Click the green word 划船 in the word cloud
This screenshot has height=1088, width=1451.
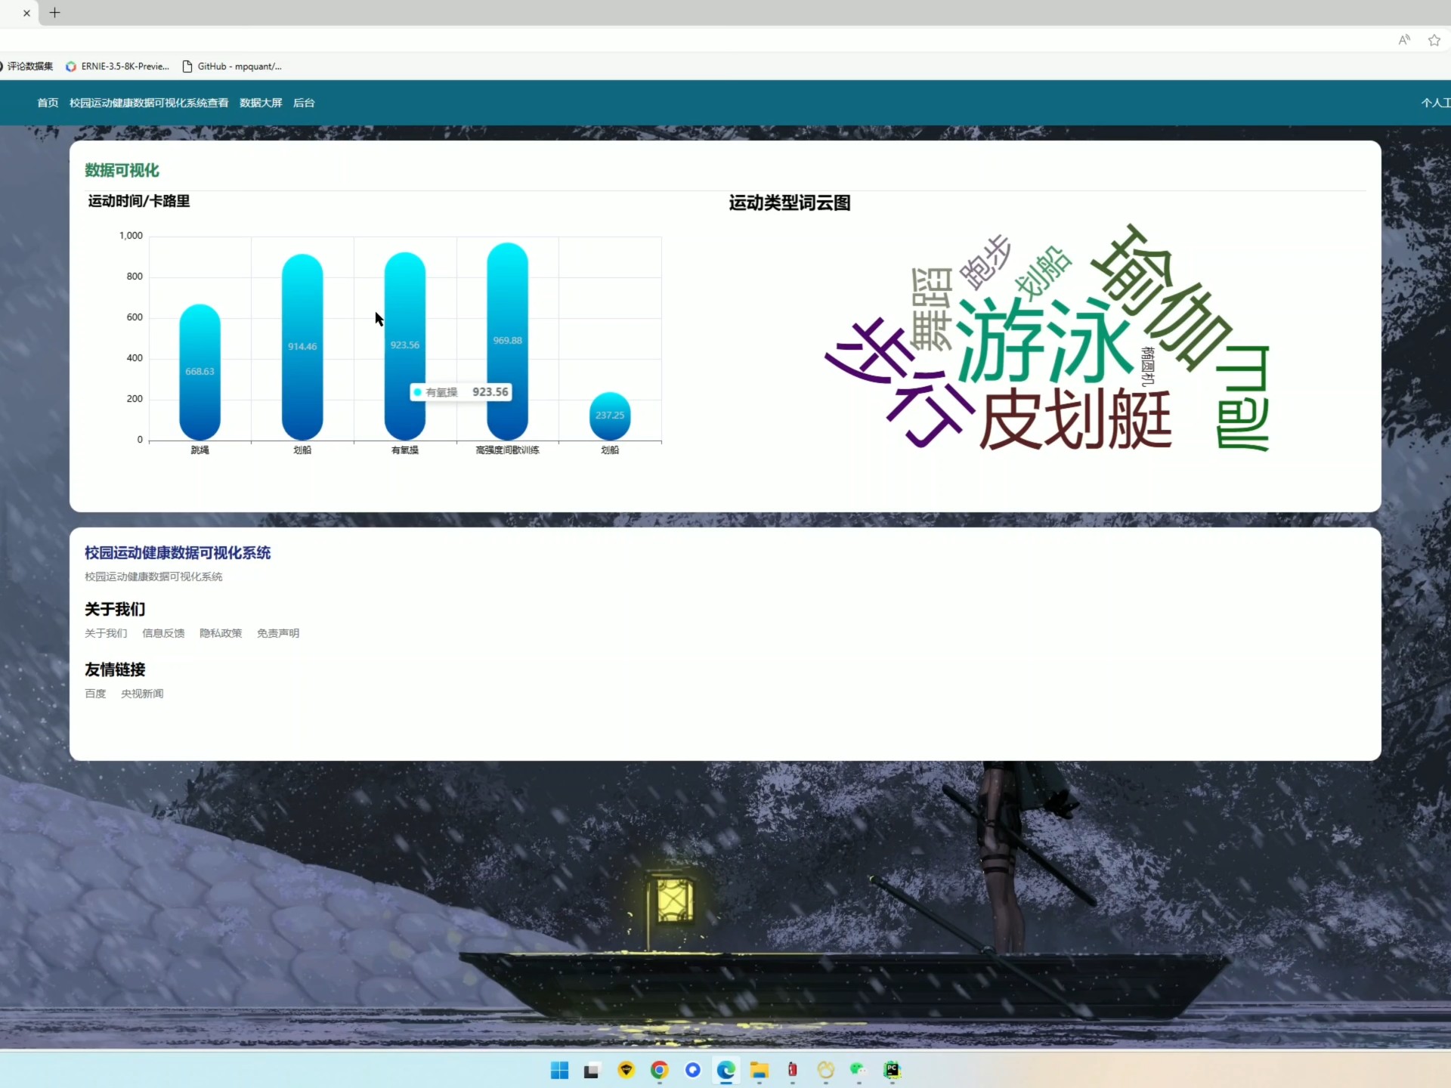pyautogui.click(x=1043, y=272)
